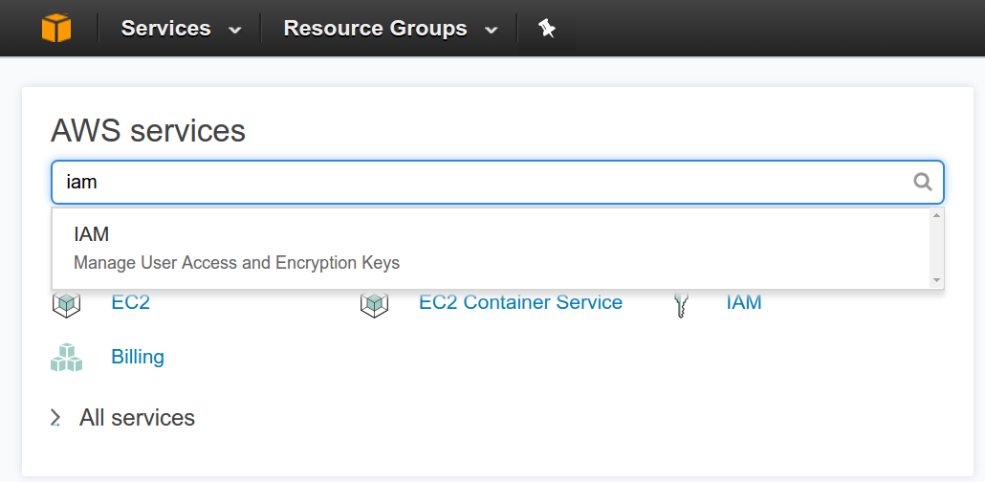Click the Billing stacked cubes icon
Image resolution: width=985 pixels, height=482 pixels.
click(67, 358)
